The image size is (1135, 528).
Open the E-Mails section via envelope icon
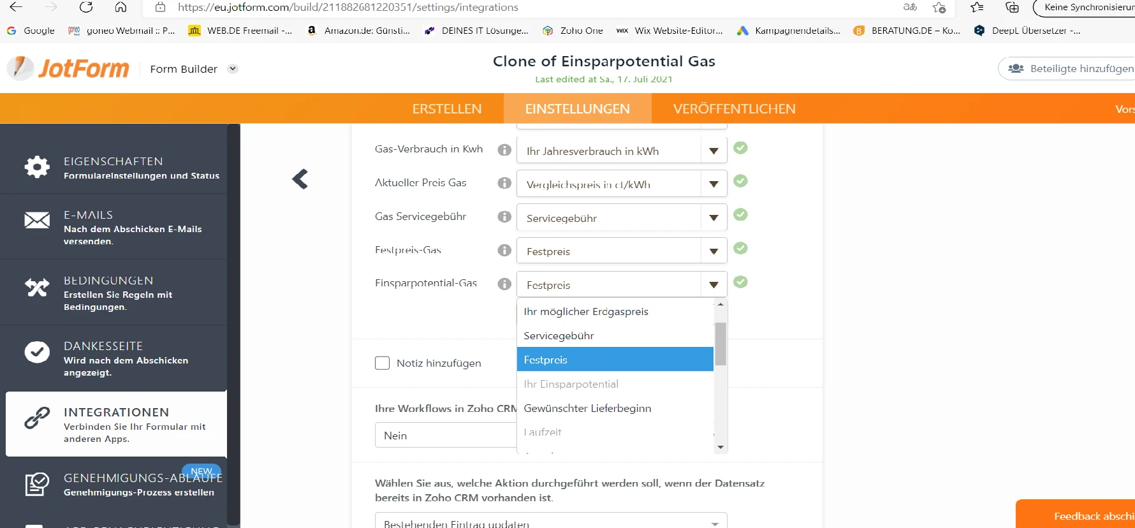point(36,220)
